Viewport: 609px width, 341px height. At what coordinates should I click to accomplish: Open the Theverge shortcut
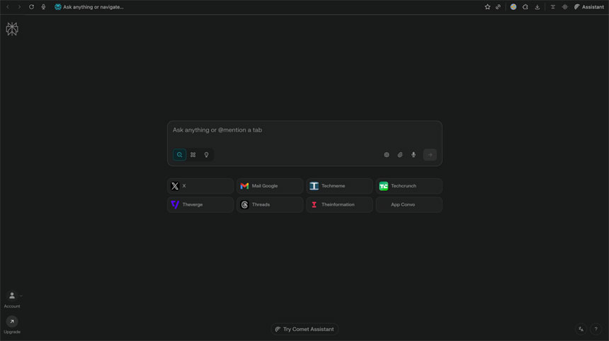click(200, 204)
